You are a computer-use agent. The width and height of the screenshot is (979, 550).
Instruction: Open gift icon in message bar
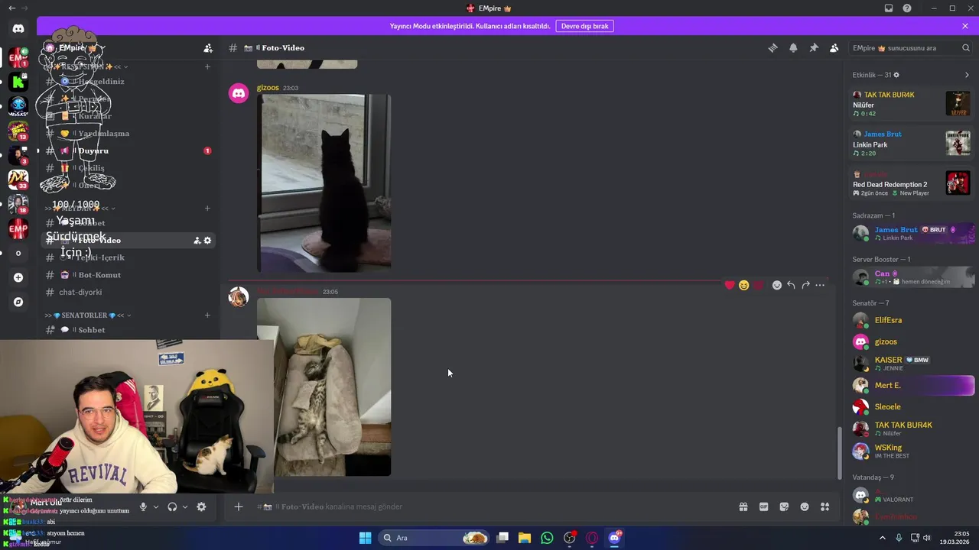(x=743, y=506)
